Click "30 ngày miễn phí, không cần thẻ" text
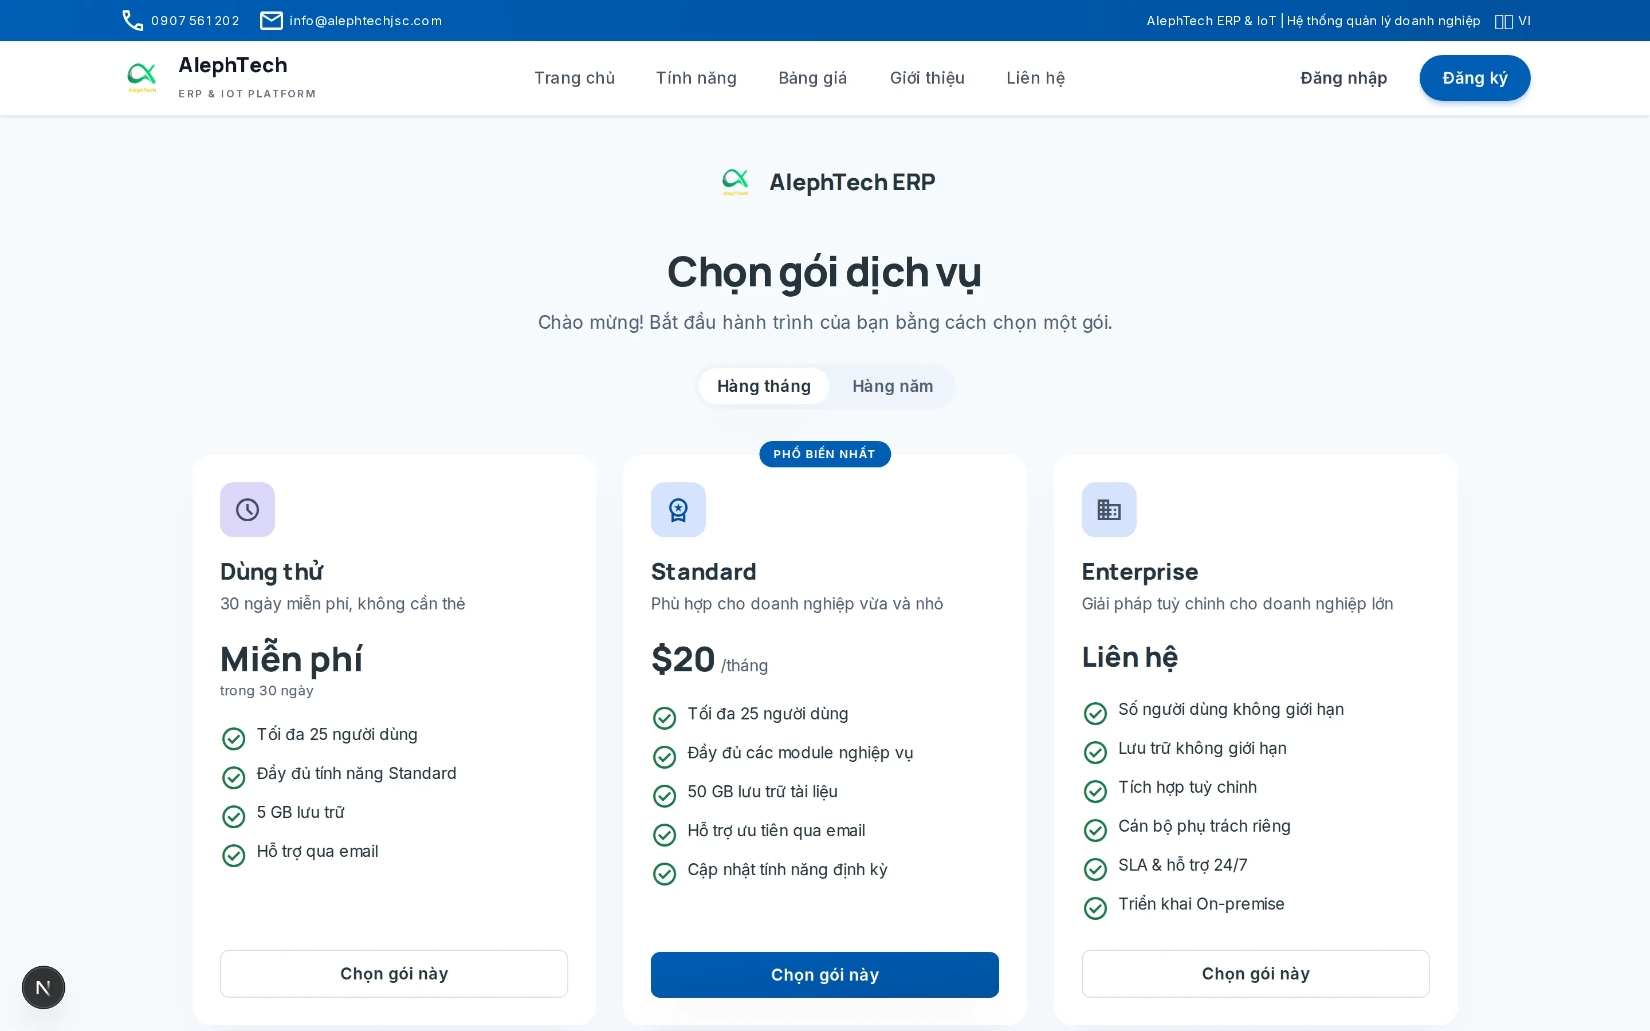This screenshot has height=1031, width=1650. [342, 604]
